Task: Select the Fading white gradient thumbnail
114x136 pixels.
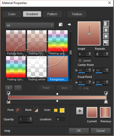Action: click(37, 69)
